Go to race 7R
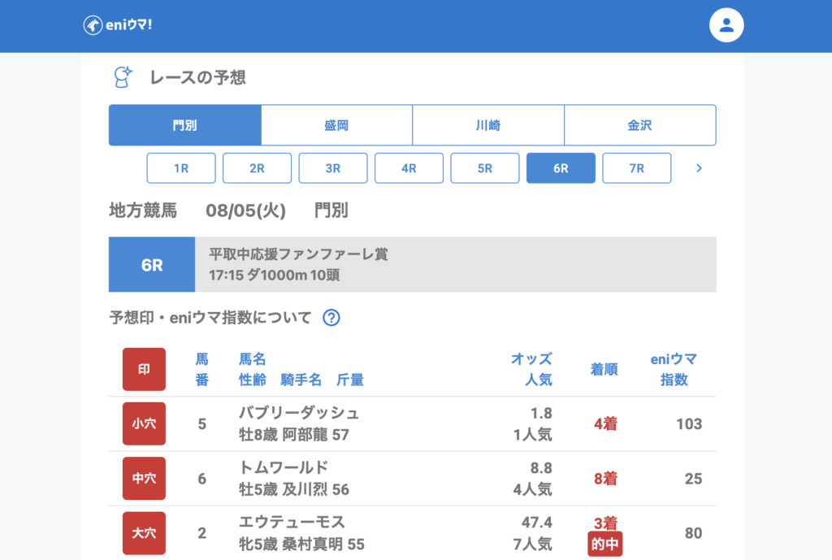Screen dimensions: 832x560 tap(636, 168)
